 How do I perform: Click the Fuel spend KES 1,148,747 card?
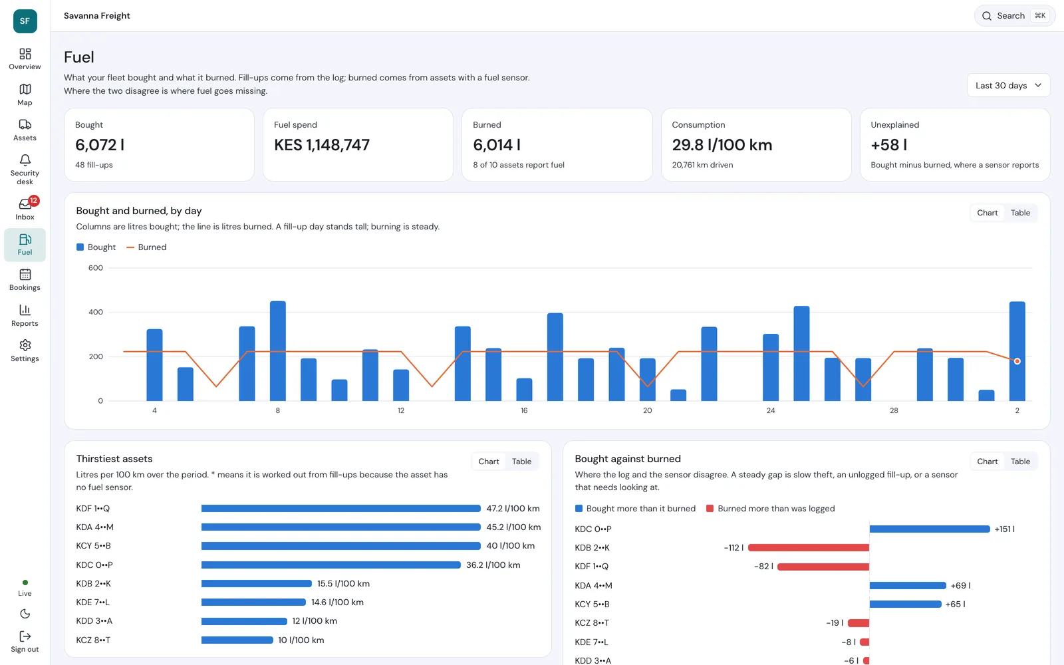(x=358, y=145)
